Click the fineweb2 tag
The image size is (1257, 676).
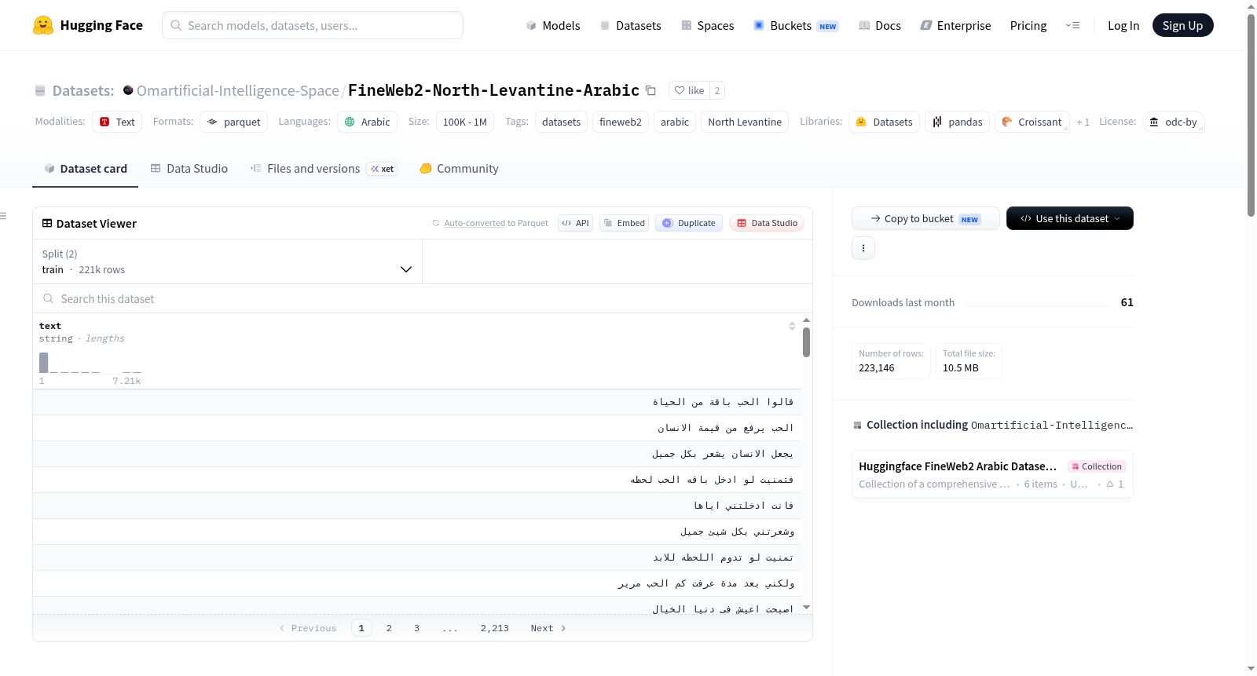[621, 122]
